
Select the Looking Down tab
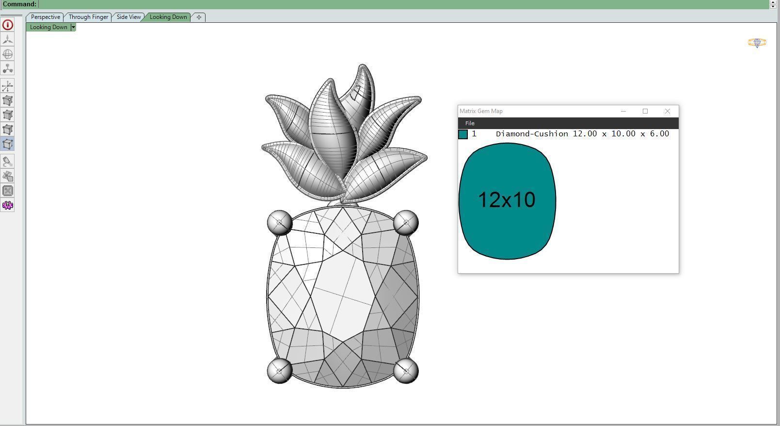tap(168, 17)
